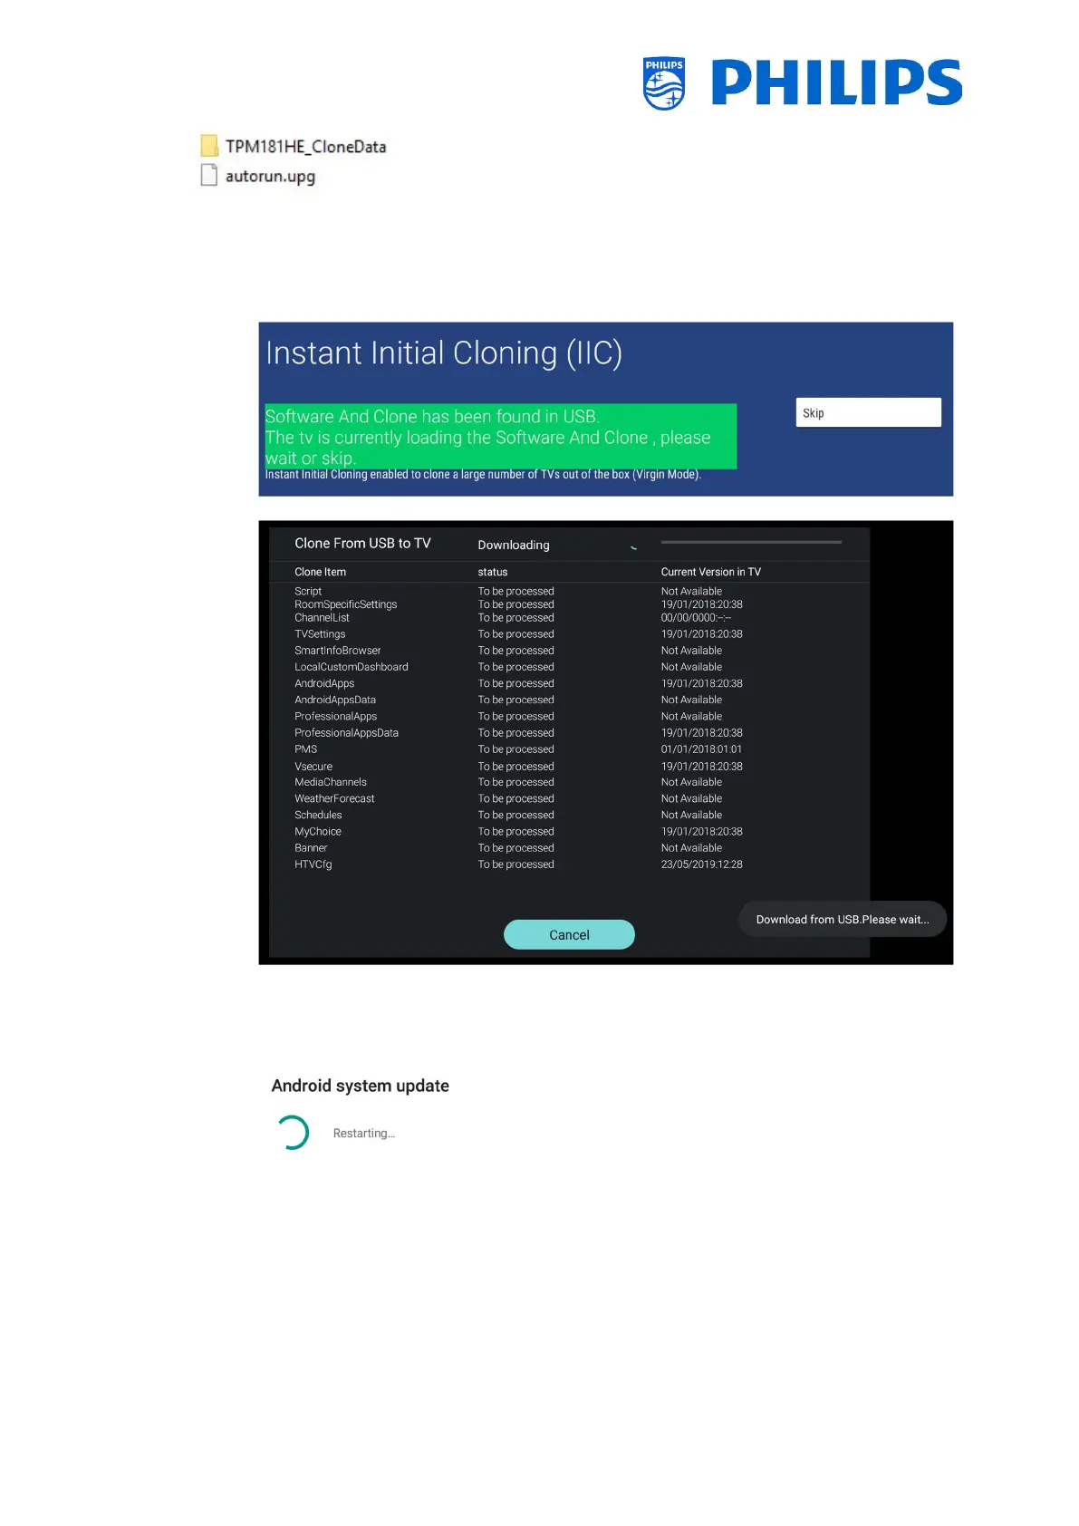Select the HTVCfg clone item

[313, 864]
